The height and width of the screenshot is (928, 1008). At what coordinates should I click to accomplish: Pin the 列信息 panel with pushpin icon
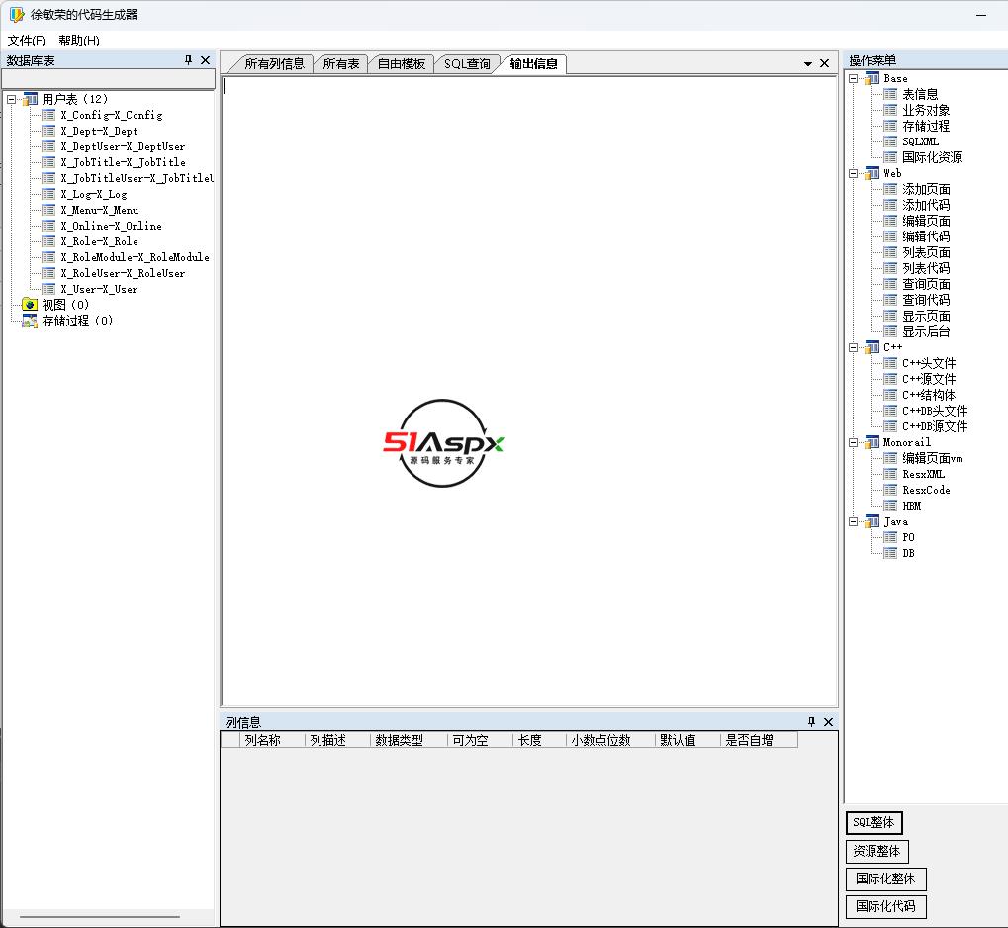[811, 721]
